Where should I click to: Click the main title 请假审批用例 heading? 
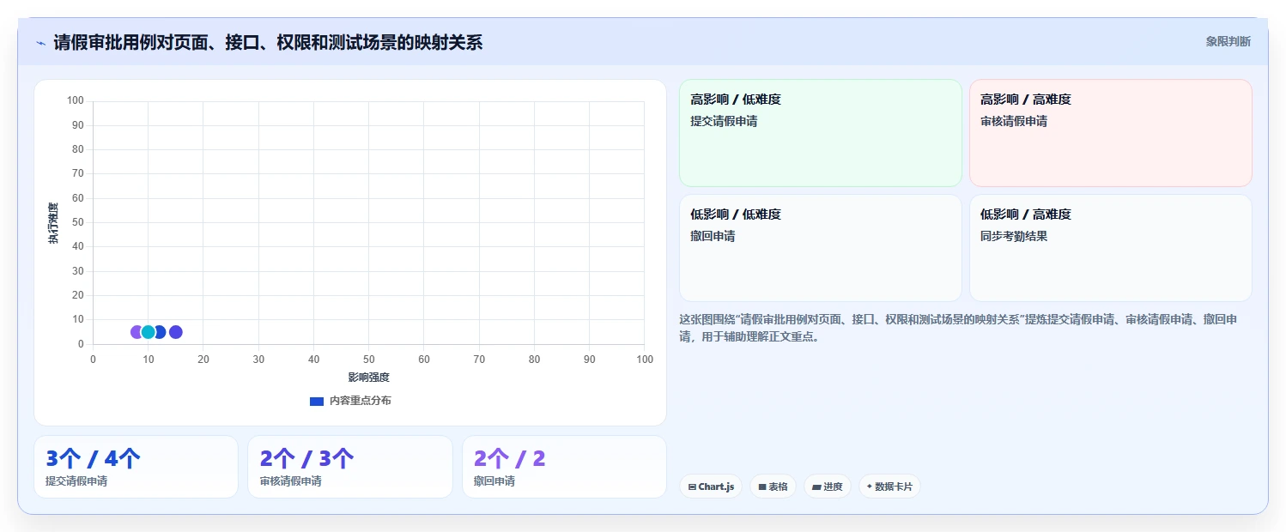(268, 43)
